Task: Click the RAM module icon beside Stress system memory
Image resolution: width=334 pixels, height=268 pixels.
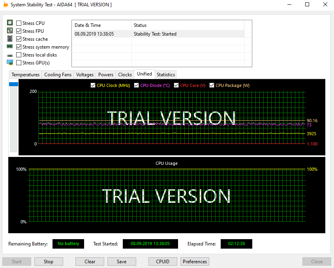Action: [10, 46]
